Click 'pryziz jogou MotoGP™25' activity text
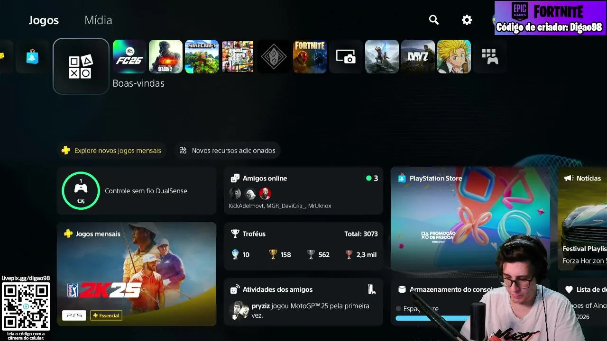 tap(311, 310)
